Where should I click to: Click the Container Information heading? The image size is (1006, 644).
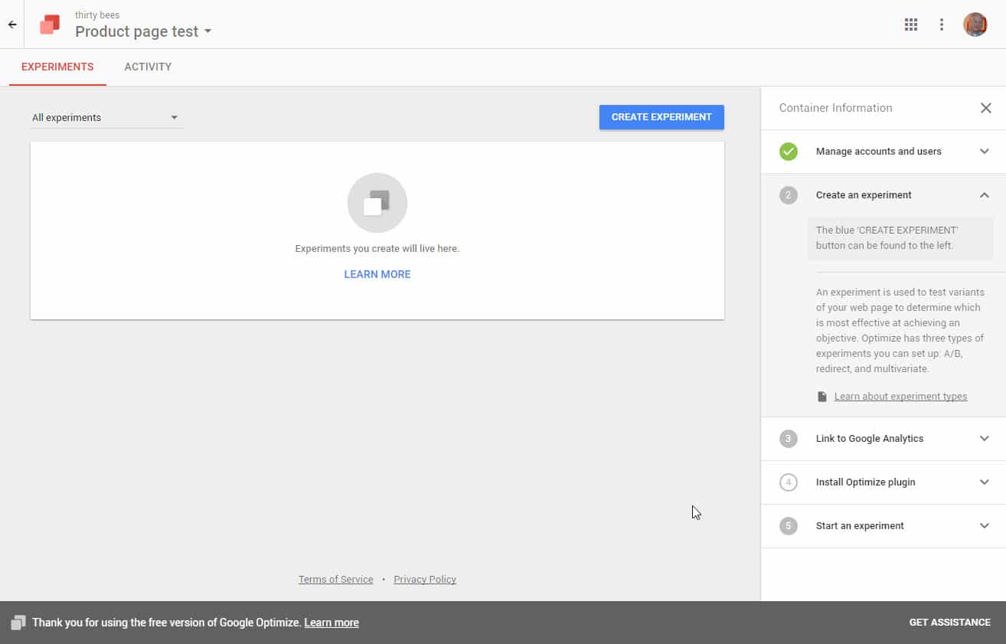point(835,108)
